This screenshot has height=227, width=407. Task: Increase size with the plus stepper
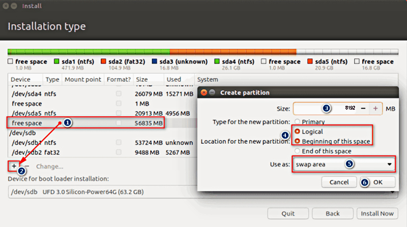(375, 109)
